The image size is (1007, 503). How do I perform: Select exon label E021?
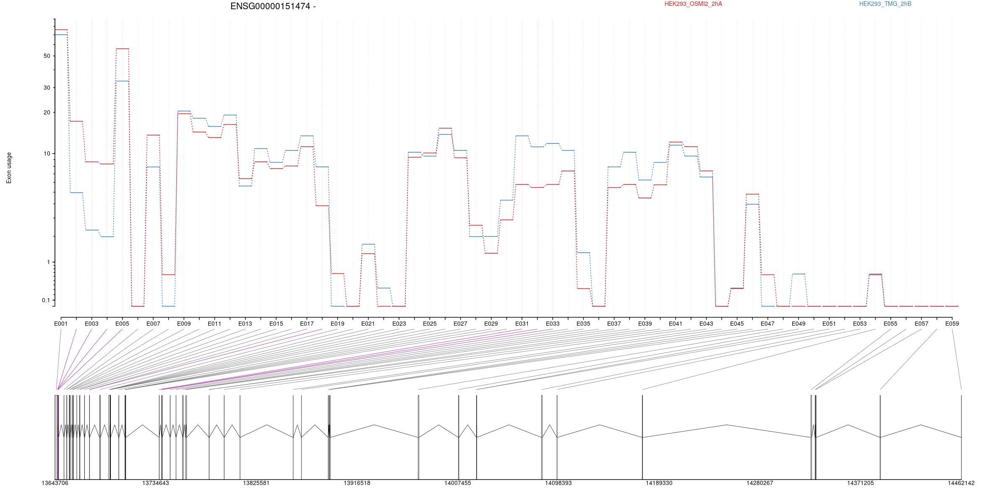pyautogui.click(x=368, y=324)
